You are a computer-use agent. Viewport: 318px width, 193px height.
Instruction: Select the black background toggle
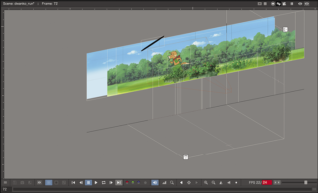click(x=57, y=183)
